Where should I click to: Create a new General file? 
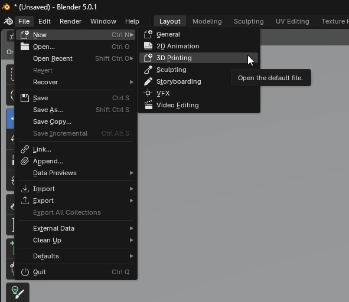199,34
